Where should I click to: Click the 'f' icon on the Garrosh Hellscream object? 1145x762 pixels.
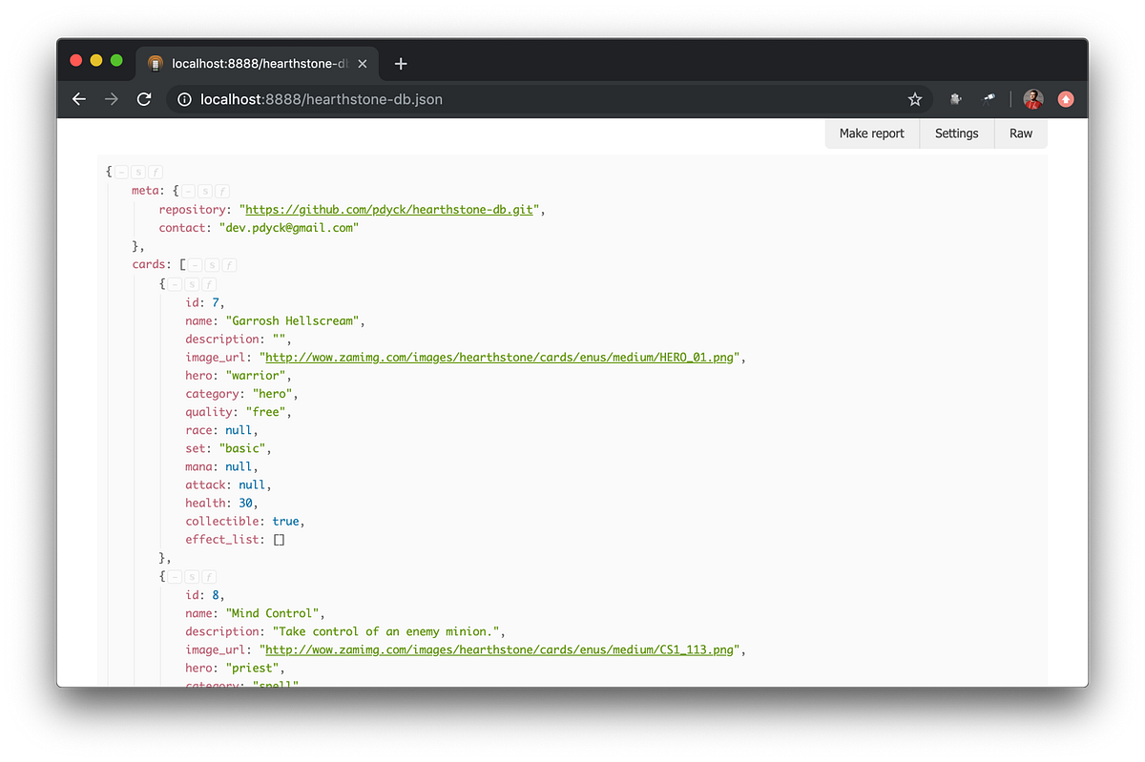coord(208,283)
